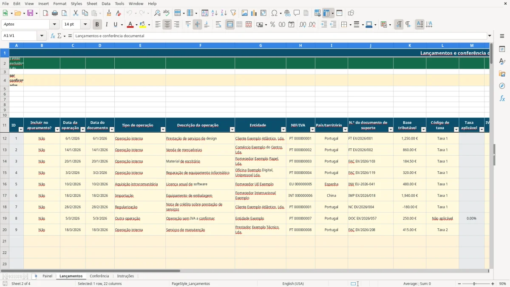
Task: Open filter dropdown for Base tributável
Action: pyautogui.click(x=423, y=129)
